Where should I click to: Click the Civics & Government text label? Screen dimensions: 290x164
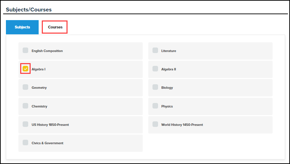click(47, 143)
